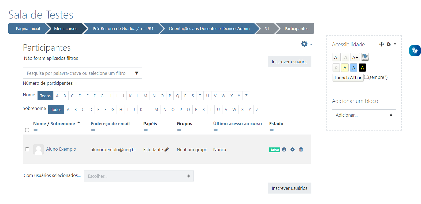Click the Nunca last access cell

pyautogui.click(x=219, y=150)
